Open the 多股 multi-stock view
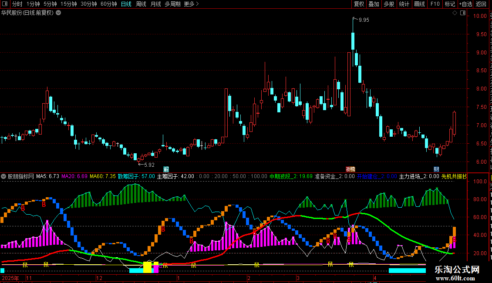This screenshot has height=283, width=492. tap(389, 4)
